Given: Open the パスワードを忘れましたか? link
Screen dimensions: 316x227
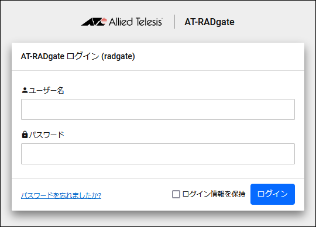Looking at the screenshot, I should coord(61,195).
